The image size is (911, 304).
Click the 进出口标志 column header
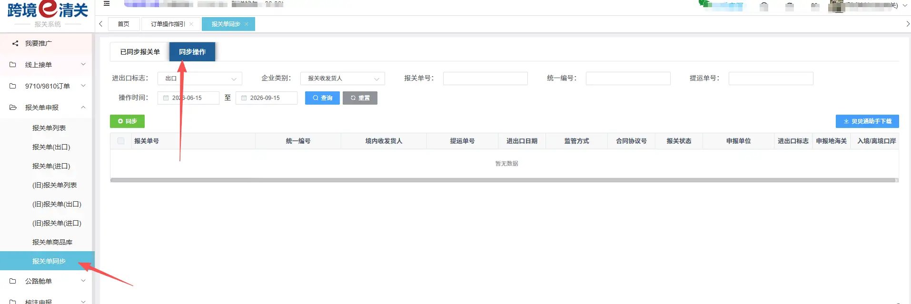coord(793,141)
